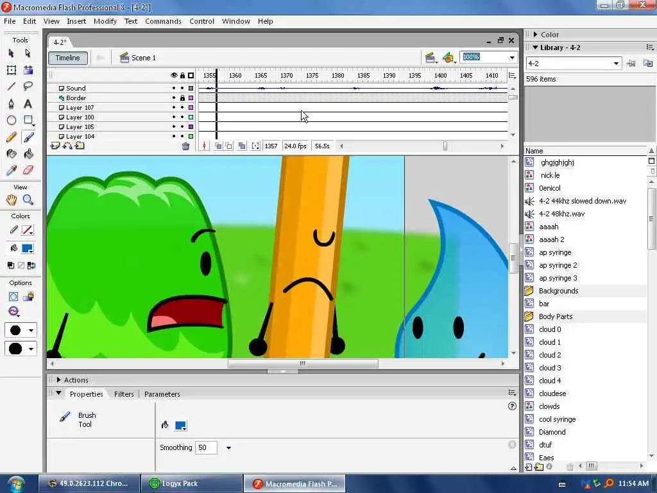This screenshot has height=493, width=657.
Task: Select the Line tool
Action: 12,87
